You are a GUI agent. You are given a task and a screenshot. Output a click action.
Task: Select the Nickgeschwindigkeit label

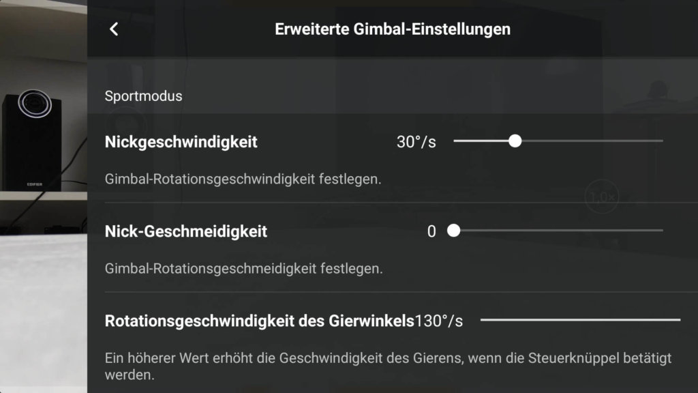pos(180,142)
